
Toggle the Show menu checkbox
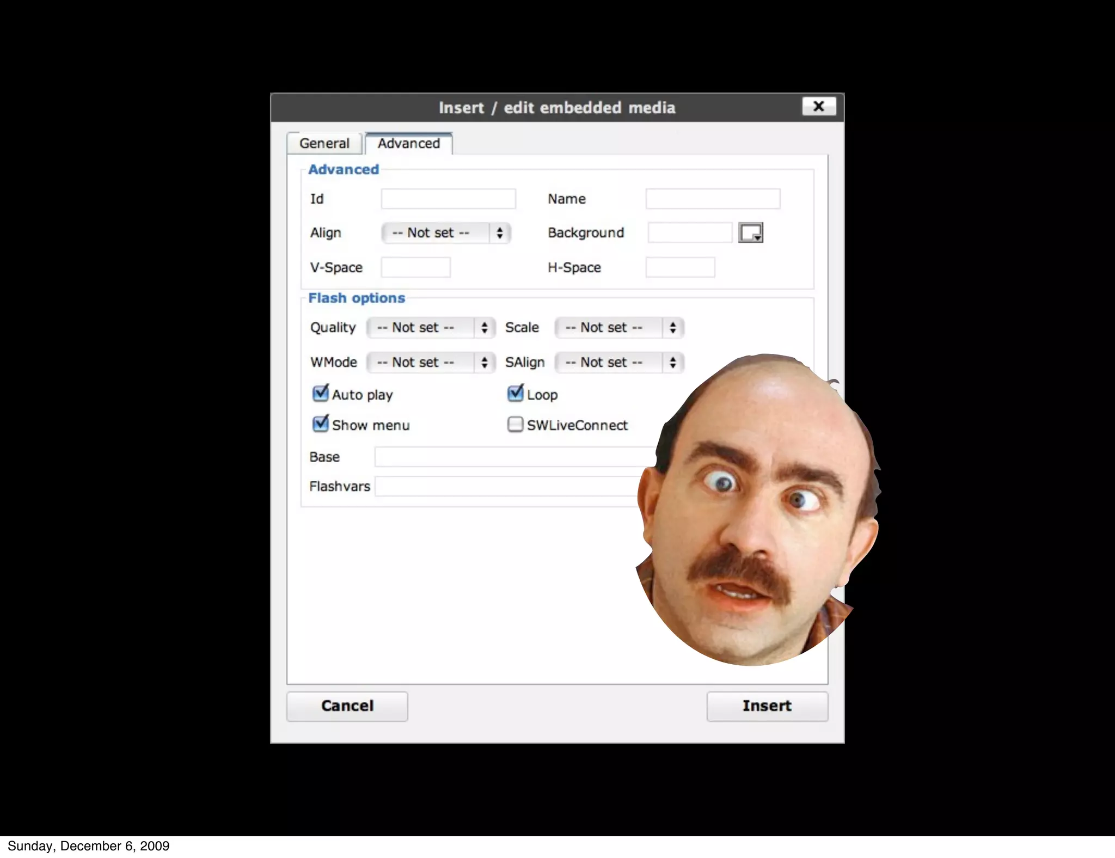click(x=321, y=424)
